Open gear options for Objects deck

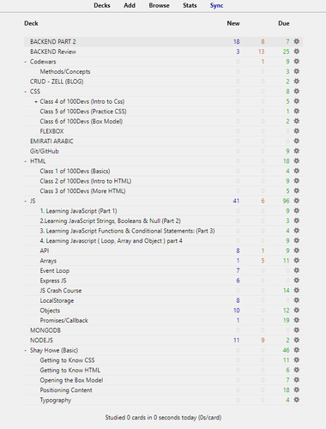pos(297,311)
